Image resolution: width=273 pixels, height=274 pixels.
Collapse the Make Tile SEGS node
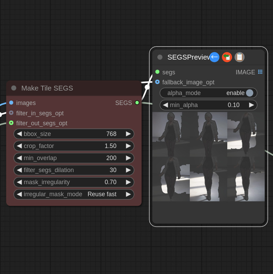pos(14,88)
